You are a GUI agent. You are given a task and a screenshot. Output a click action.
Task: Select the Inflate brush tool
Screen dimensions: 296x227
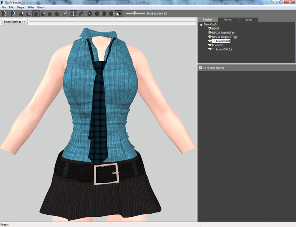[x=36, y=13]
